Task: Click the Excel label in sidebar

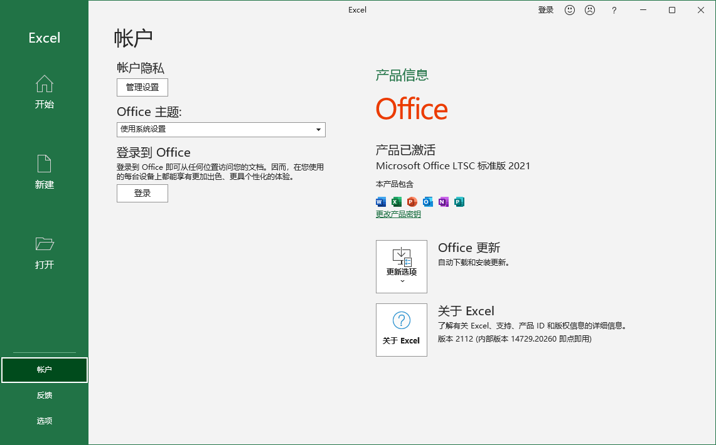Action: pos(45,38)
